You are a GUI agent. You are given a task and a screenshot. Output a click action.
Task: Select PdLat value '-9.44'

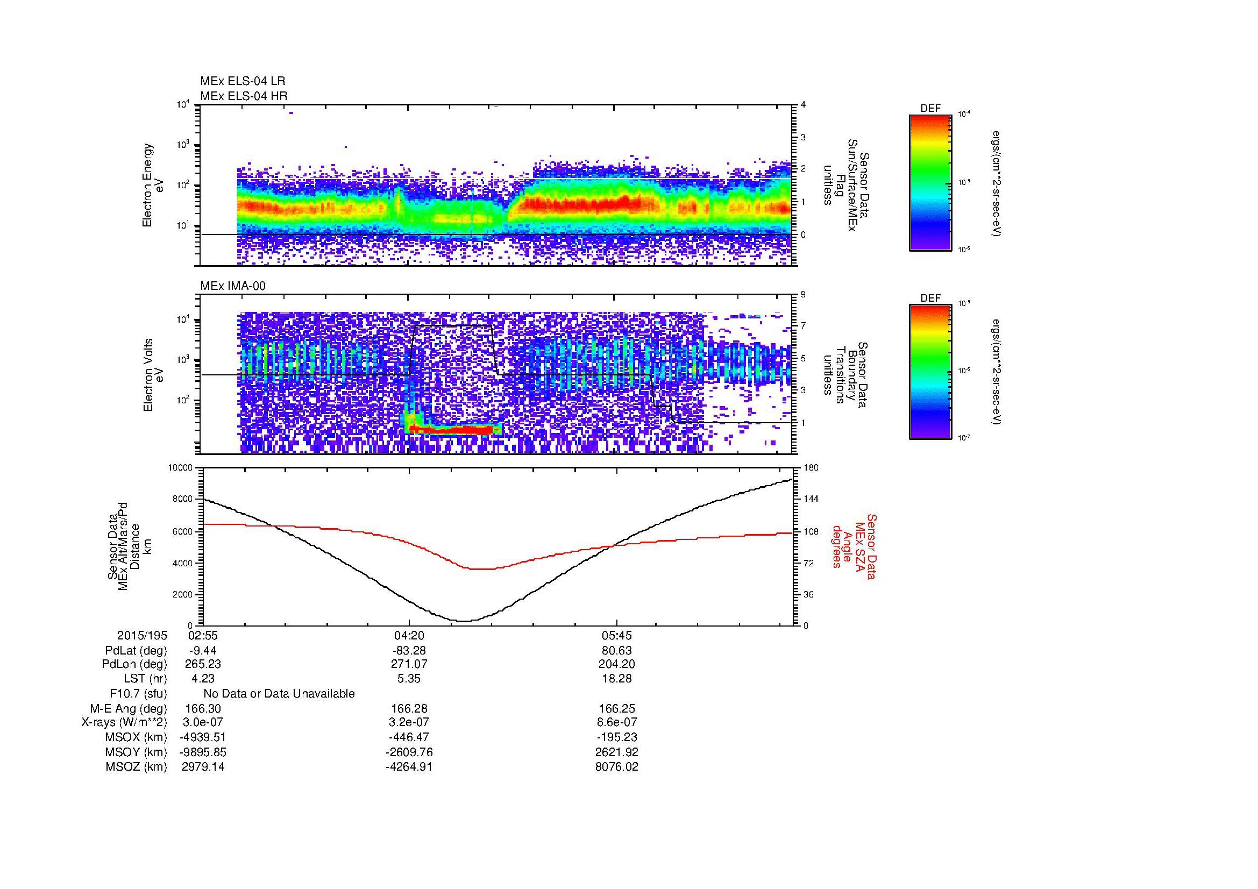(x=203, y=651)
